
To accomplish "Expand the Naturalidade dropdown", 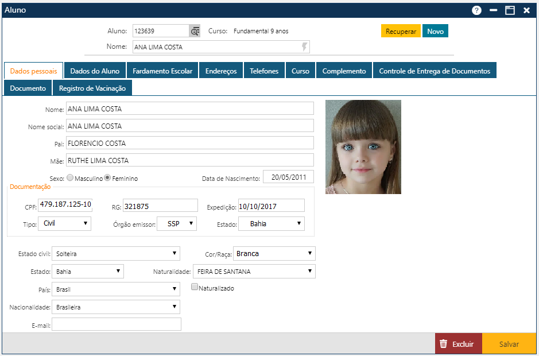I will [254, 271].
